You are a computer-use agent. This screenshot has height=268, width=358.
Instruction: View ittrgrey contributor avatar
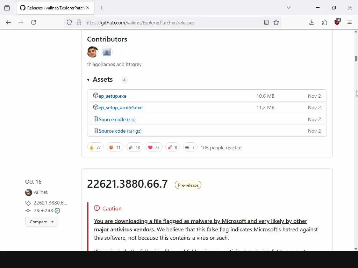coord(107,52)
